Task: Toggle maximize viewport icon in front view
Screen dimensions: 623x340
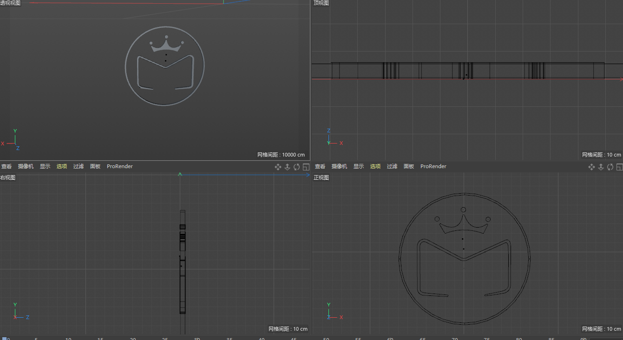Action: point(619,167)
